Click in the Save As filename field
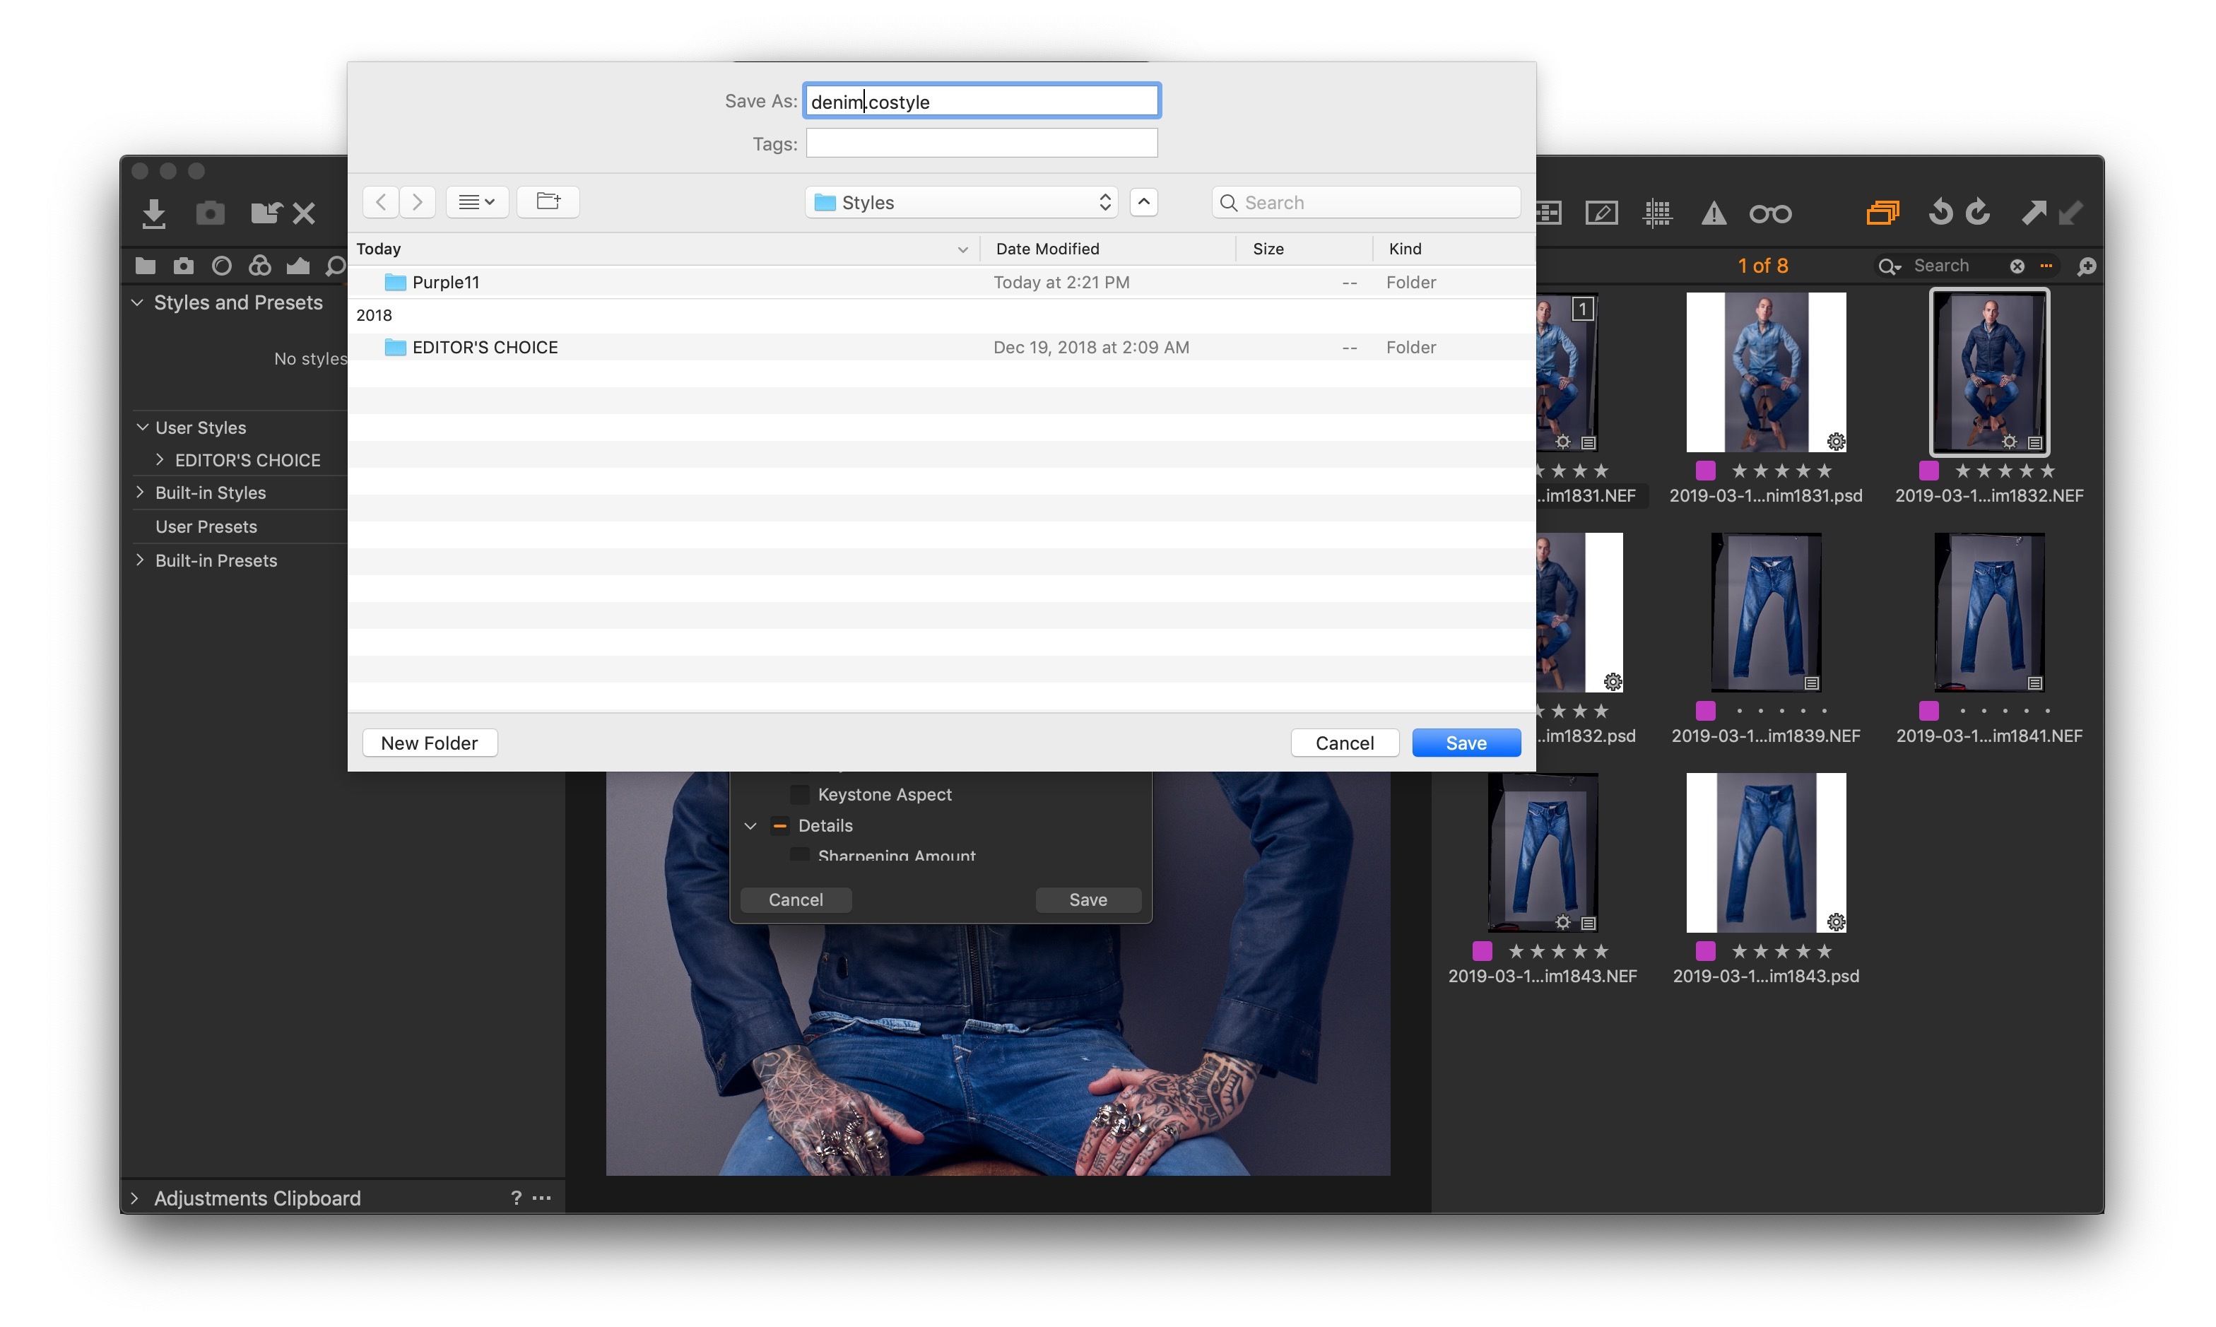The height and width of the screenshot is (1327, 2216). pos(981,100)
